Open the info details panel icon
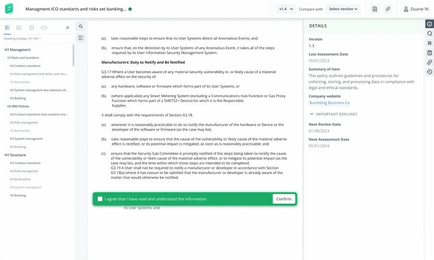The image size is (434, 260). (x=430, y=24)
